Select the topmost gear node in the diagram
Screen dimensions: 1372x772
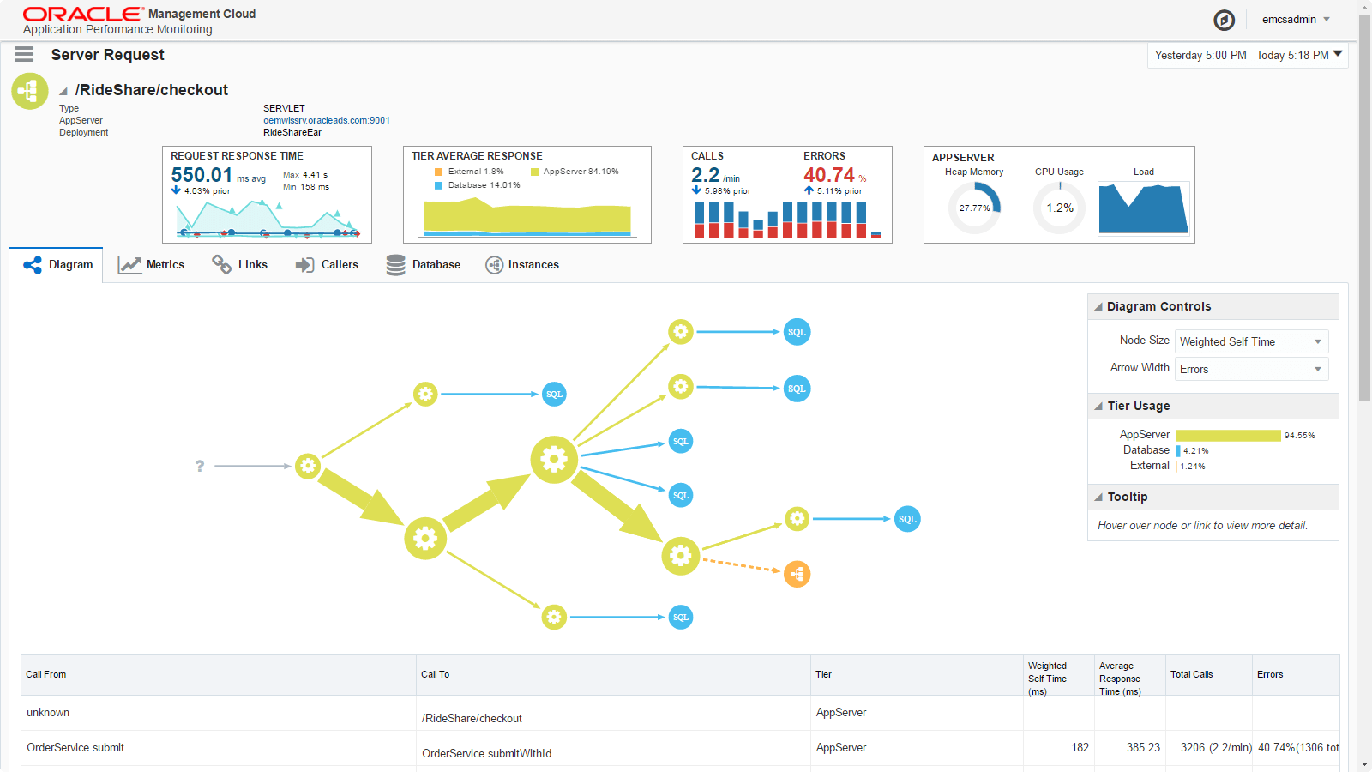click(681, 331)
